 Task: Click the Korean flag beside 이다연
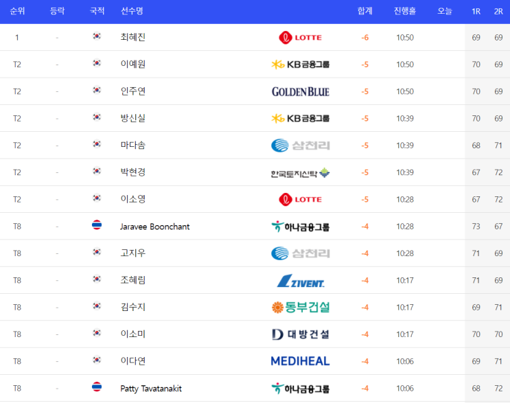97,360
